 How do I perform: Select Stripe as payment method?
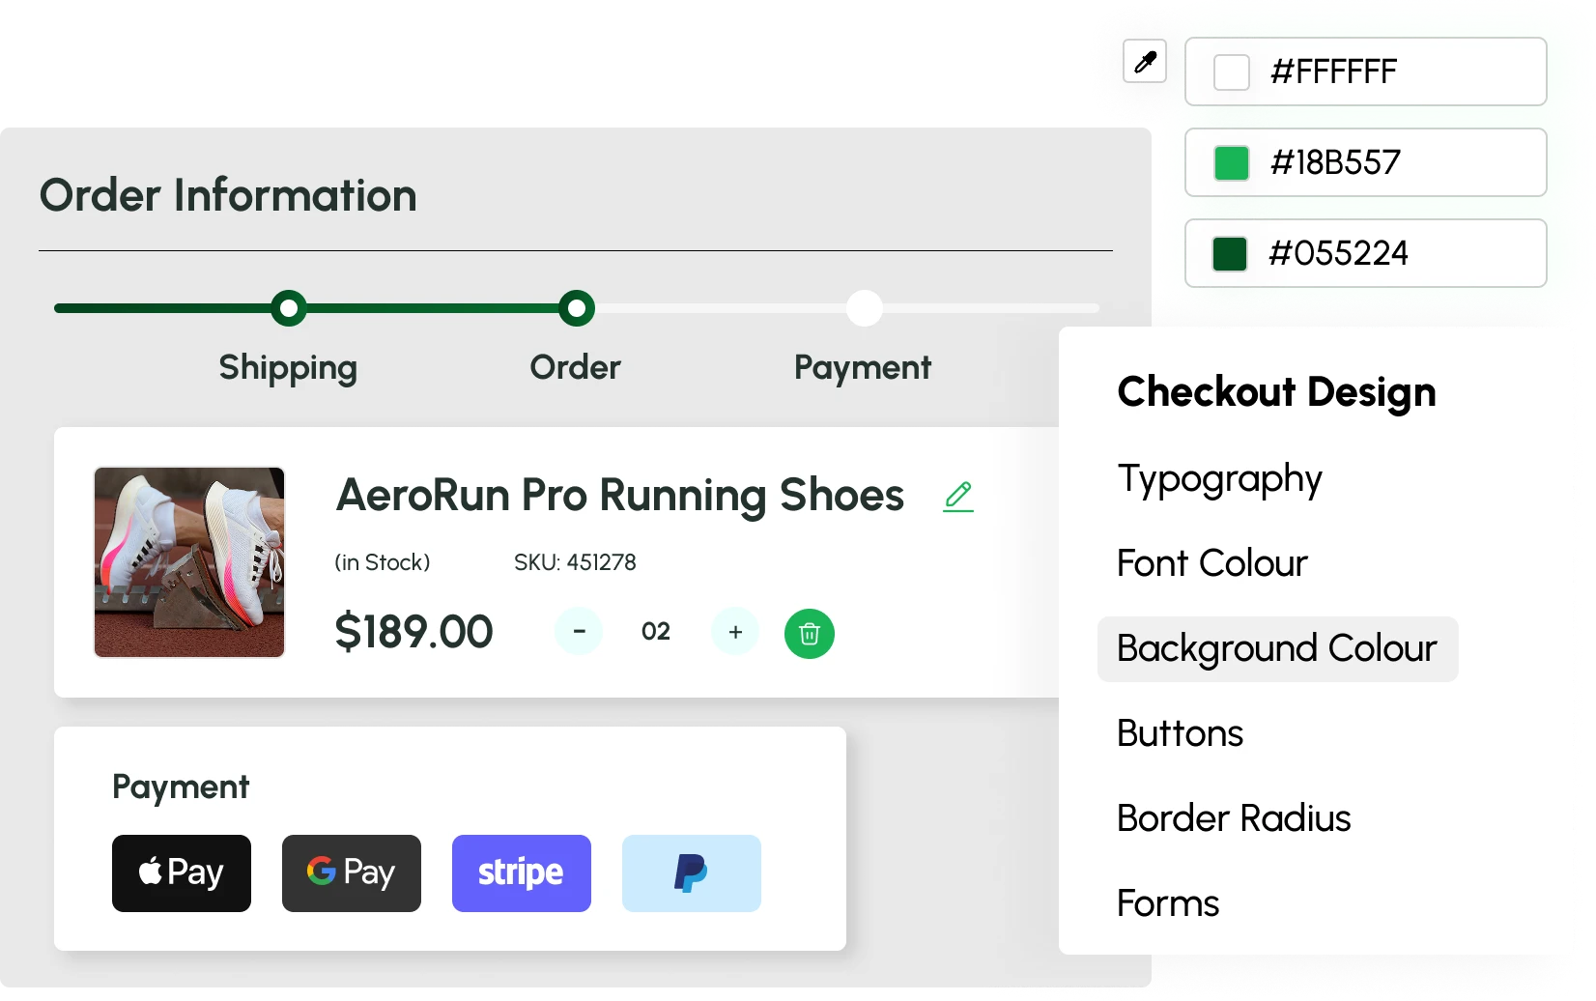[x=522, y=873]
